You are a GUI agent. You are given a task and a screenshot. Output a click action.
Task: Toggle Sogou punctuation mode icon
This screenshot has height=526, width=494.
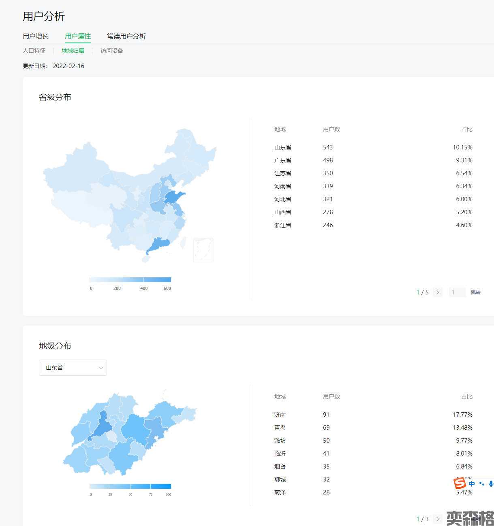481,483
